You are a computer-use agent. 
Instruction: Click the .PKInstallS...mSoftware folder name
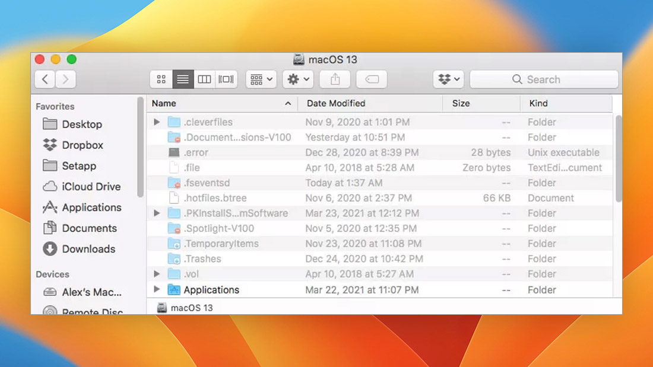[236, 213]
